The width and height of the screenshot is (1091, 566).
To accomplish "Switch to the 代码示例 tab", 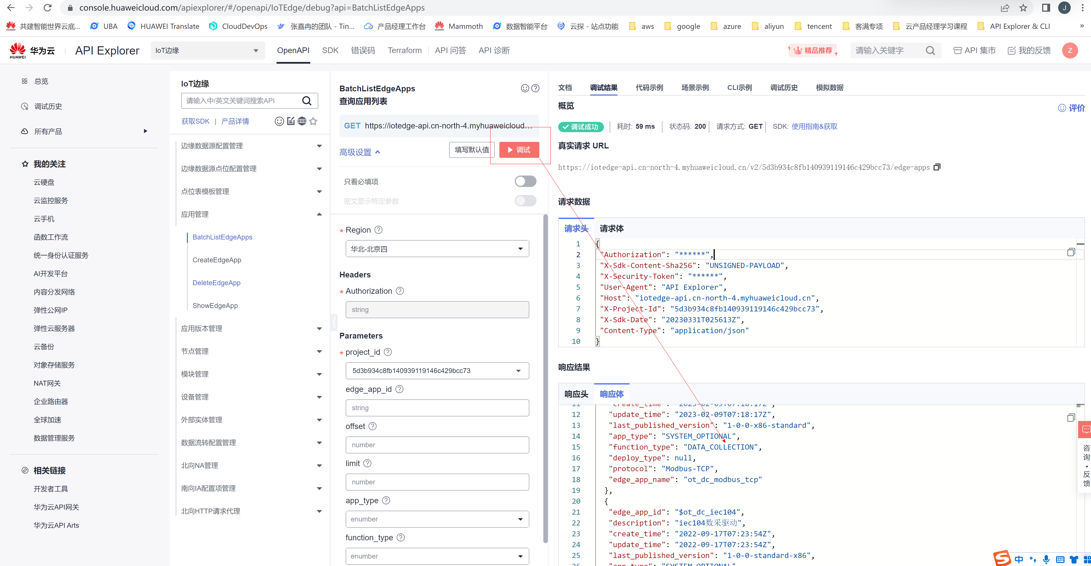I will pos(649,88).
